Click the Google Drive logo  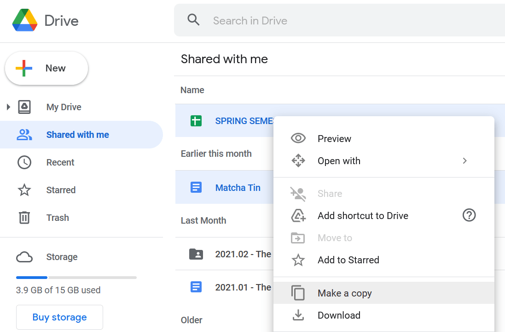tap(25, 20)
